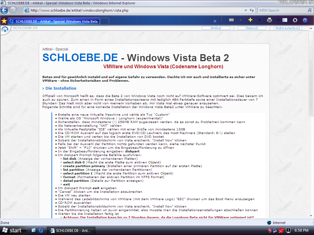Image resolution: width=314 pixels, height=235 pixels.
Task: Click the 'VMWare und Windows Vista' subtitle
Action: pyautogui.click(x=163, y=66)
